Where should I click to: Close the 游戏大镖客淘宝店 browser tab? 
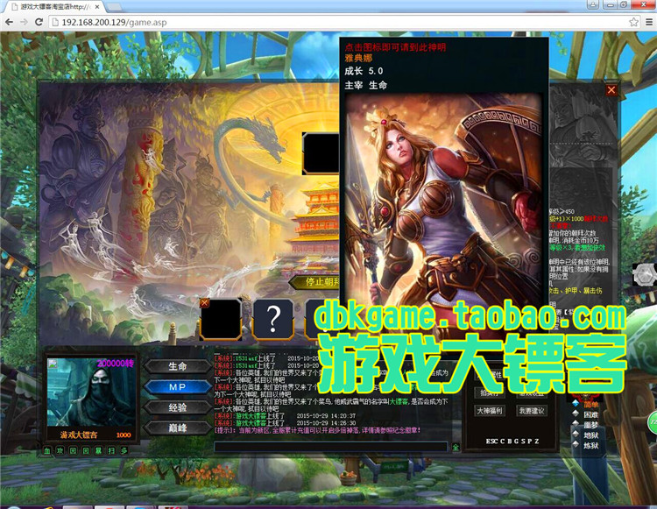point(96,7)
